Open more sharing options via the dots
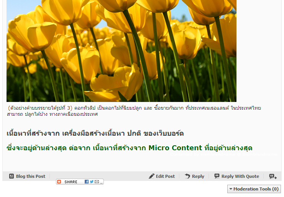Screen dimensions: 284x197 coord(101,182)
